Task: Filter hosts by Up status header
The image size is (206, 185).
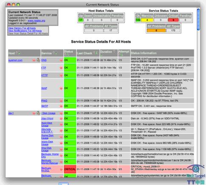Action: 81,16
